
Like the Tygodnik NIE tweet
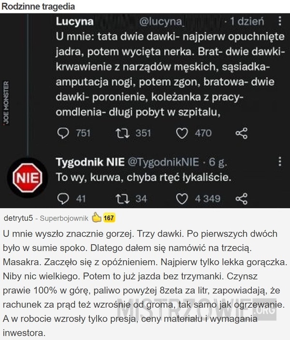click(x=182, y=198)
